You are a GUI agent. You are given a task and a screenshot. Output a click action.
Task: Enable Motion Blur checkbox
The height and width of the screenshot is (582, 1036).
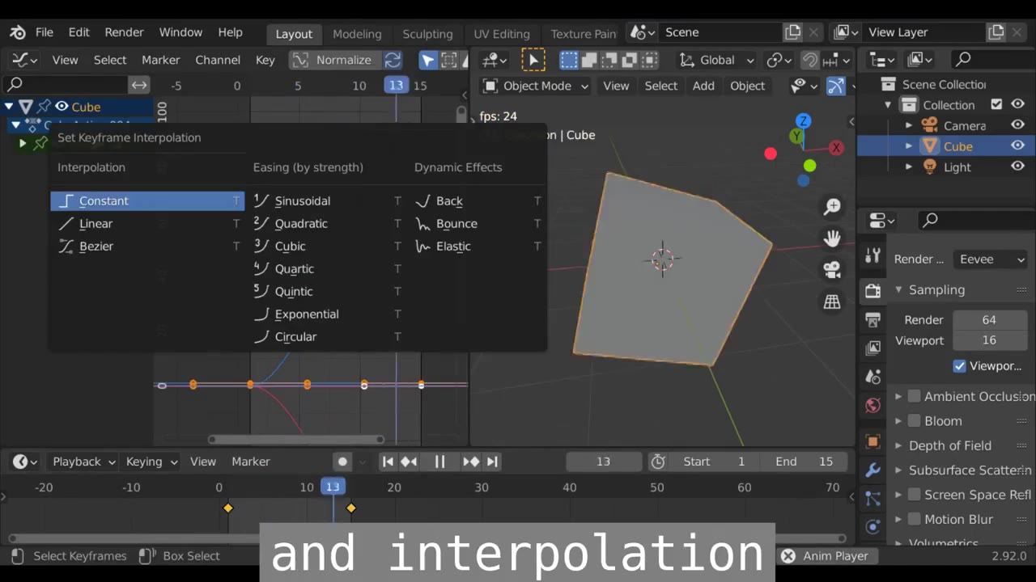[x=914, y=519]
